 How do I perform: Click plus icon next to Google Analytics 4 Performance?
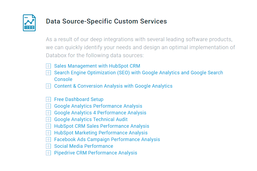coord(48,113)
